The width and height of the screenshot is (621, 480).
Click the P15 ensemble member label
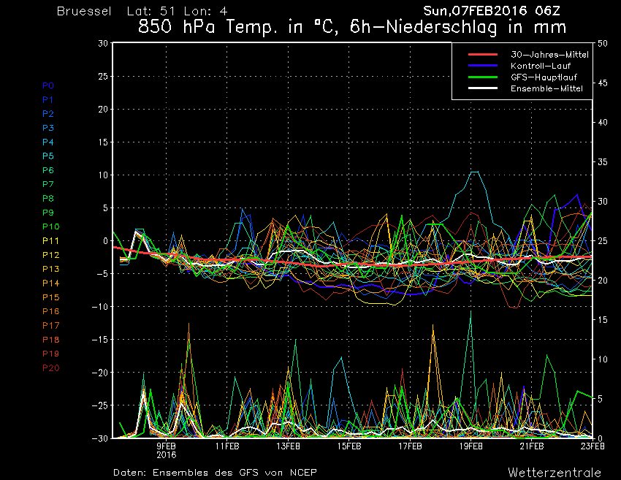tap(51, 297)
